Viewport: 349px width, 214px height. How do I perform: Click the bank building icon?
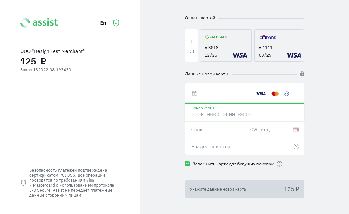[x=194, y=93]
